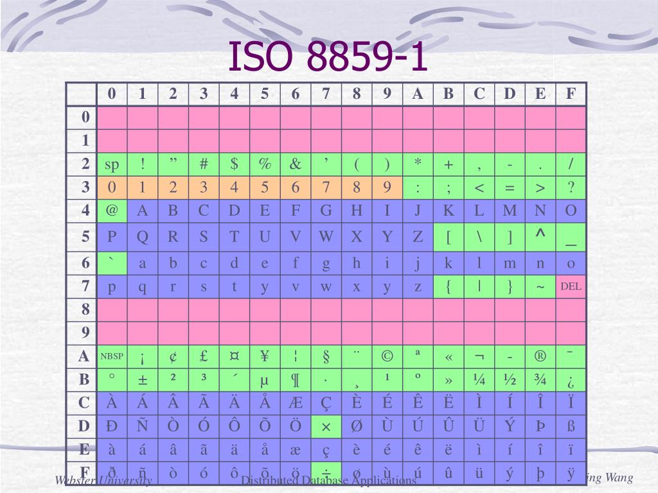The height and width of the screenshot is (493, 658).
Task: Click the "¥" yen sign cell
Action: (x=265, y=357)
